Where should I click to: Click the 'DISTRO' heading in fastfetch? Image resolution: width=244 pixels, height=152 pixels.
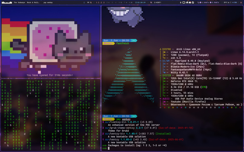pyautogui.click(x=167, y=49)
